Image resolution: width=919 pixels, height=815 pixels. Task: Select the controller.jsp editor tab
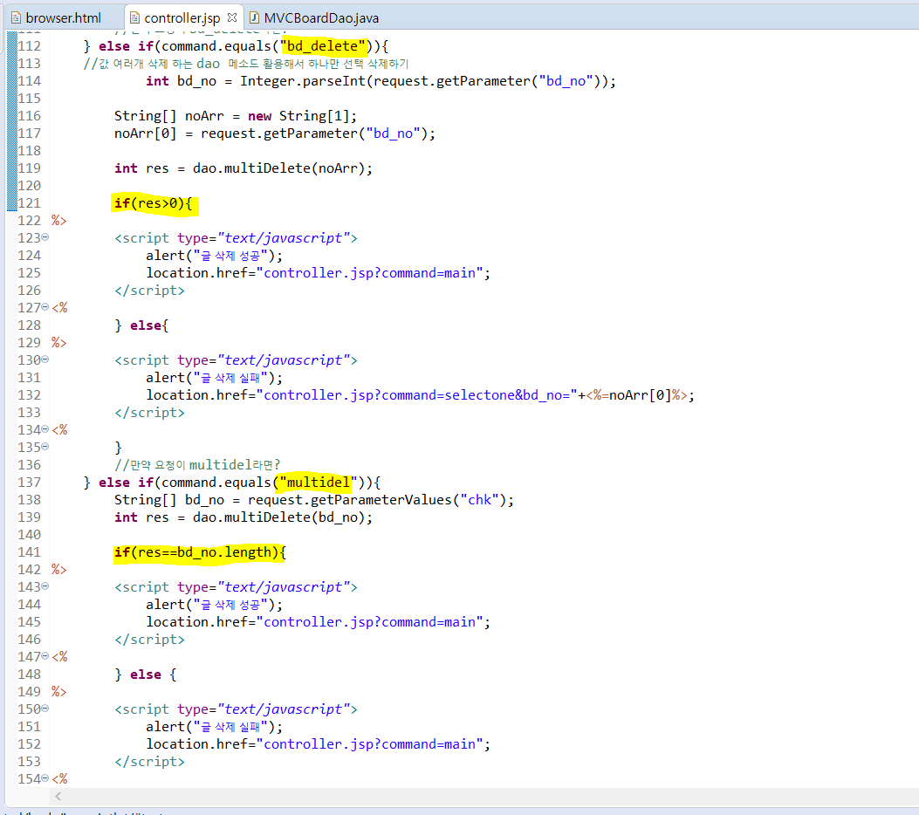tap(182, 18)
